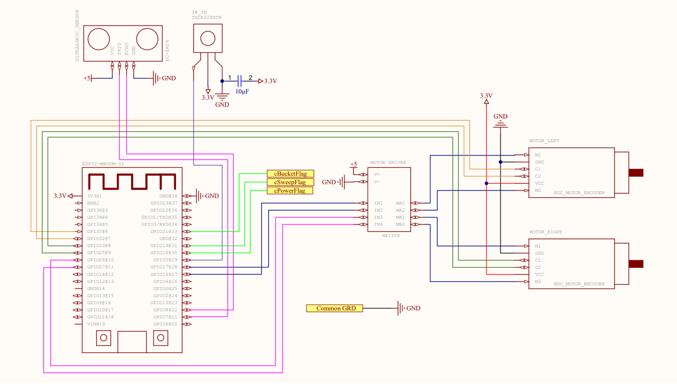Select the Common GRD label
The image size is (677, 390).
click(x=334, y=308)
